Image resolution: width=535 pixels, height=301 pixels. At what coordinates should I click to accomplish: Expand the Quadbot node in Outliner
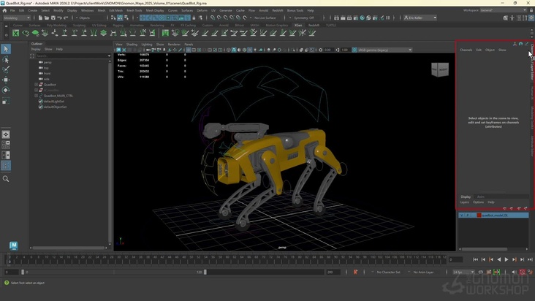[x=37, y=85]
